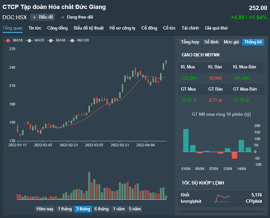The width and height of the screenshot is (270, 218).
Task: Click the MA10 red legend marker
Action: [x=7, y=41]
